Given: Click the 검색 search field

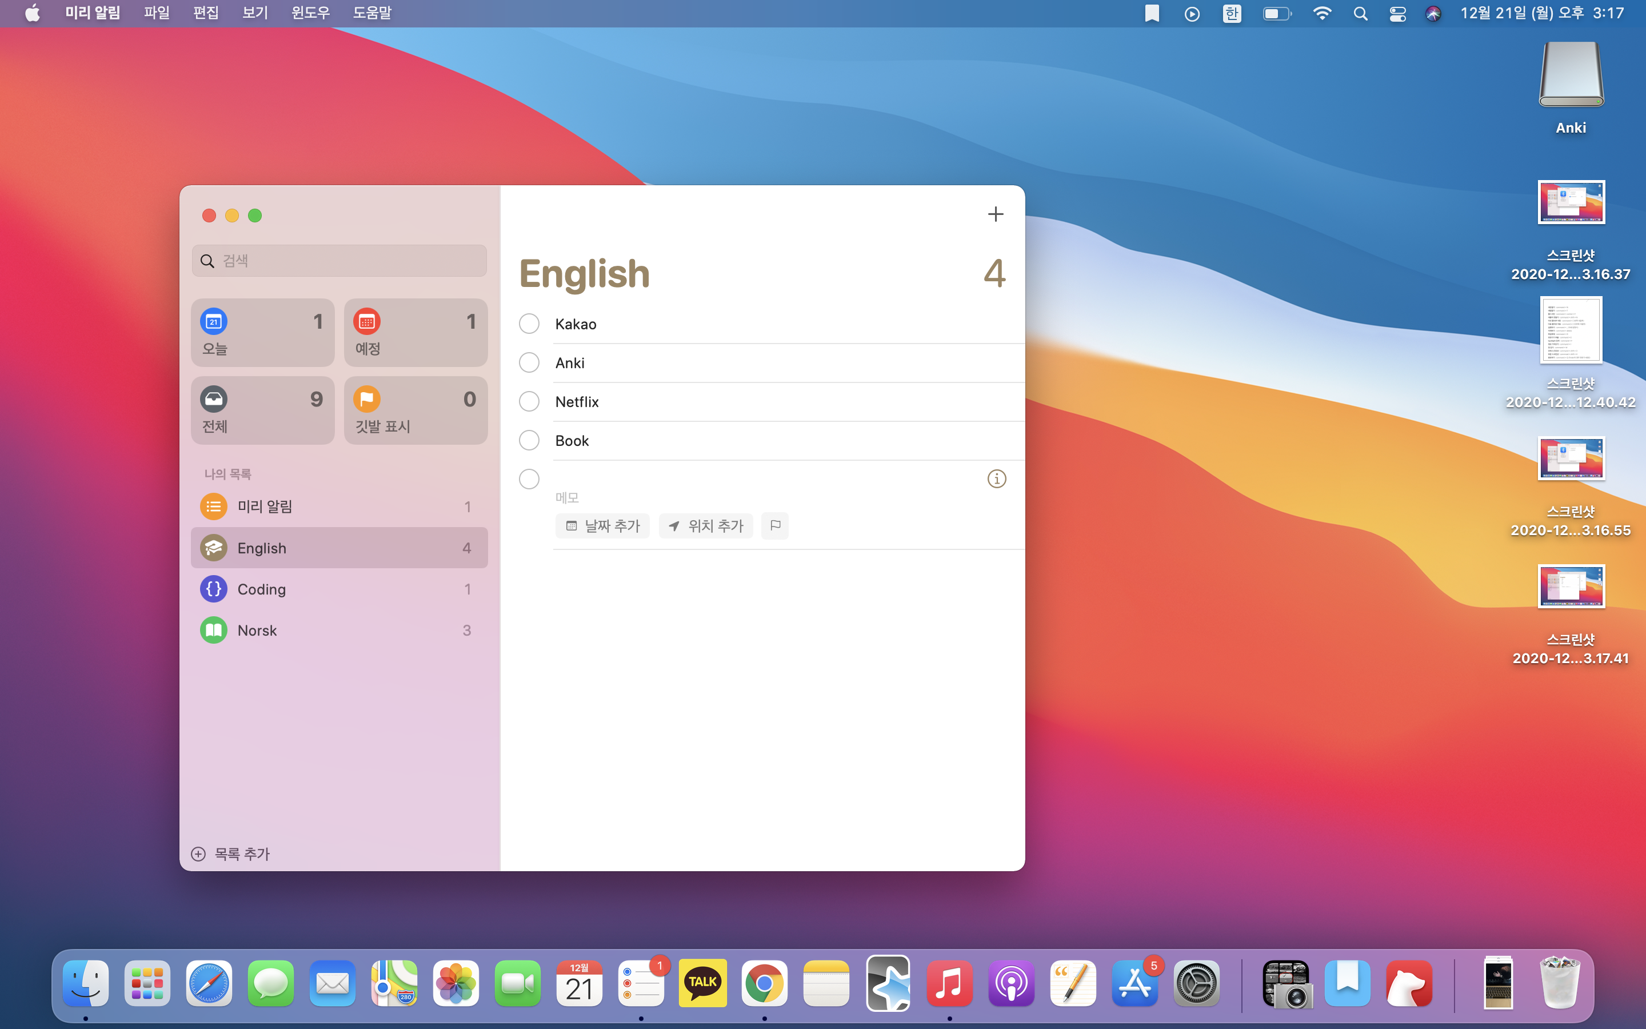Looking at the screenshot, I should pyautogui.click(x=339, y=261).
